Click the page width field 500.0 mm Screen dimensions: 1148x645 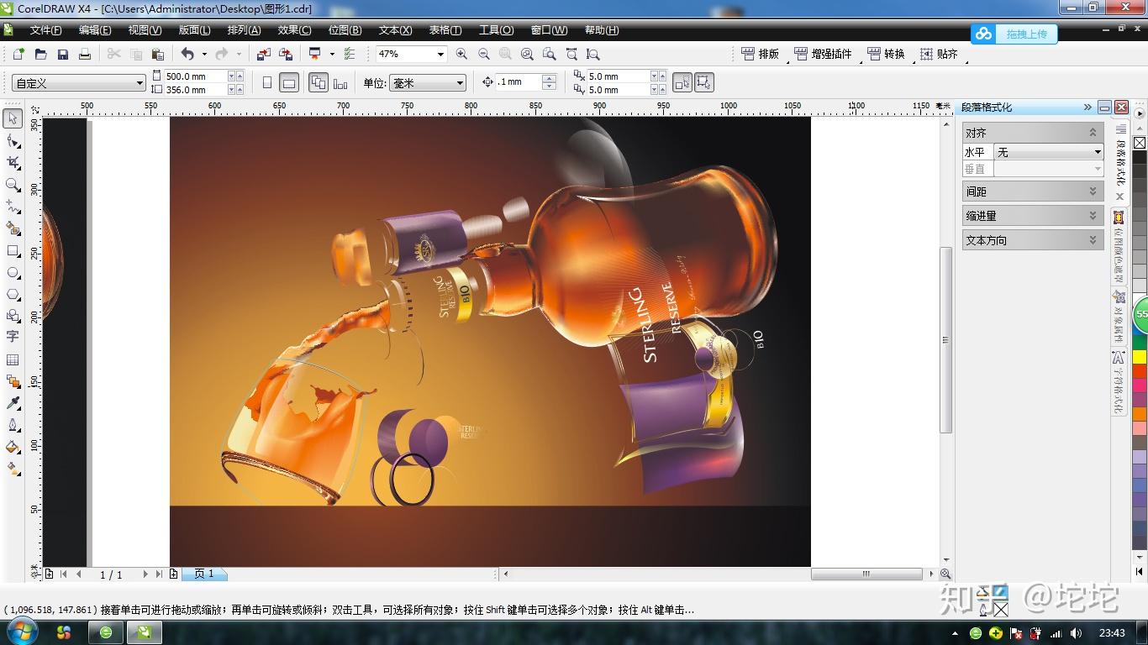[x=196, y=76]
